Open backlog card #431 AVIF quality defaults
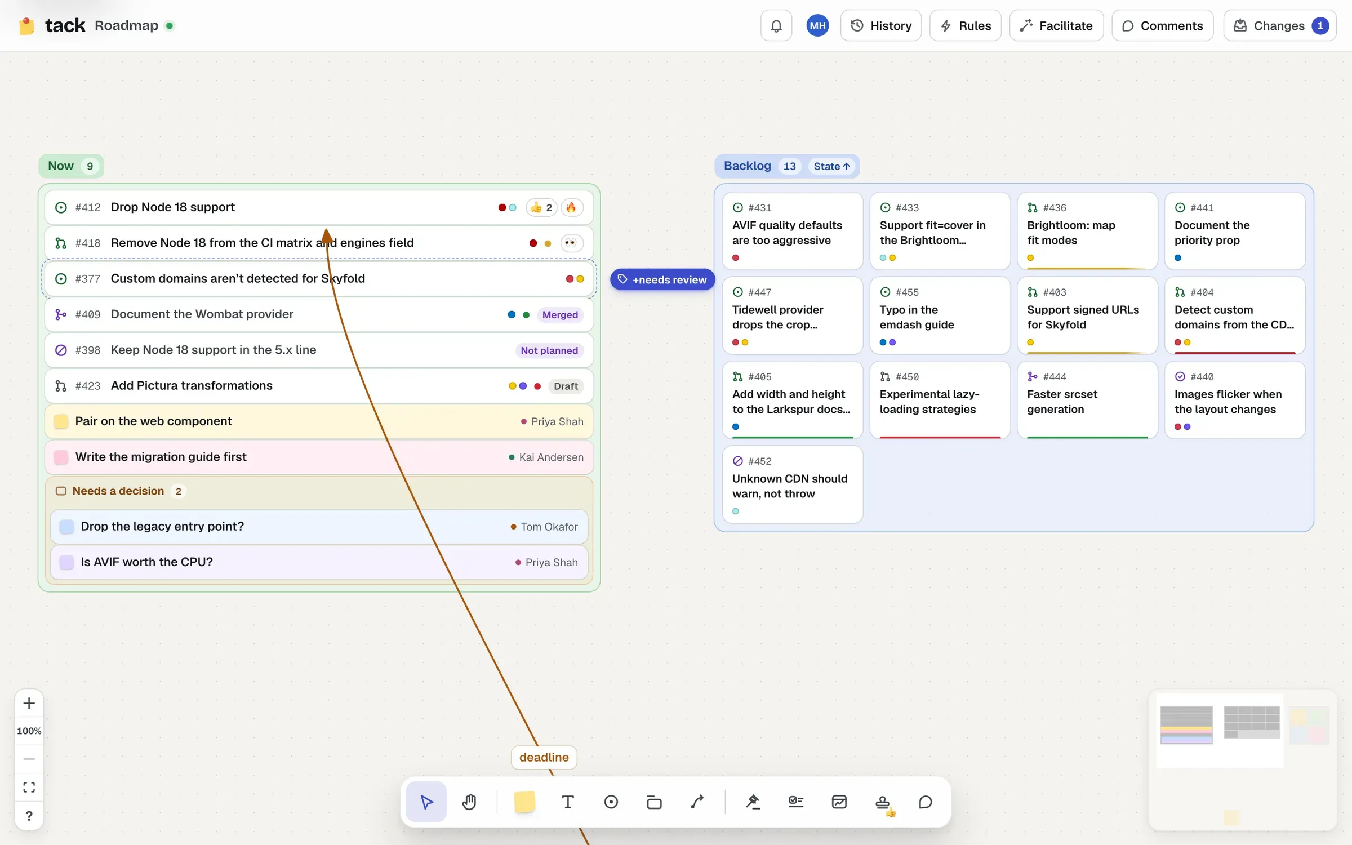Screen dimensions: 1352x845 pyautogui.click(x=793, y=231)
